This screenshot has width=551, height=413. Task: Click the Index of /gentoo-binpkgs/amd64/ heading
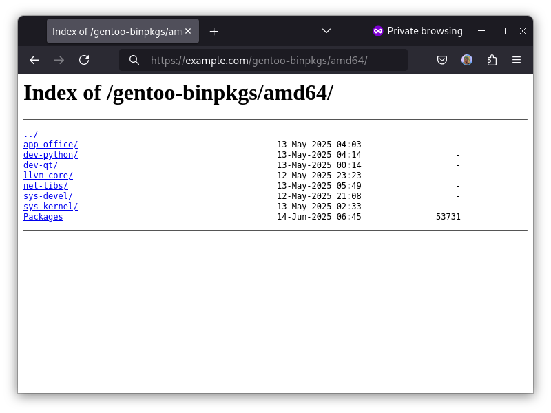(x=178, y=94)
